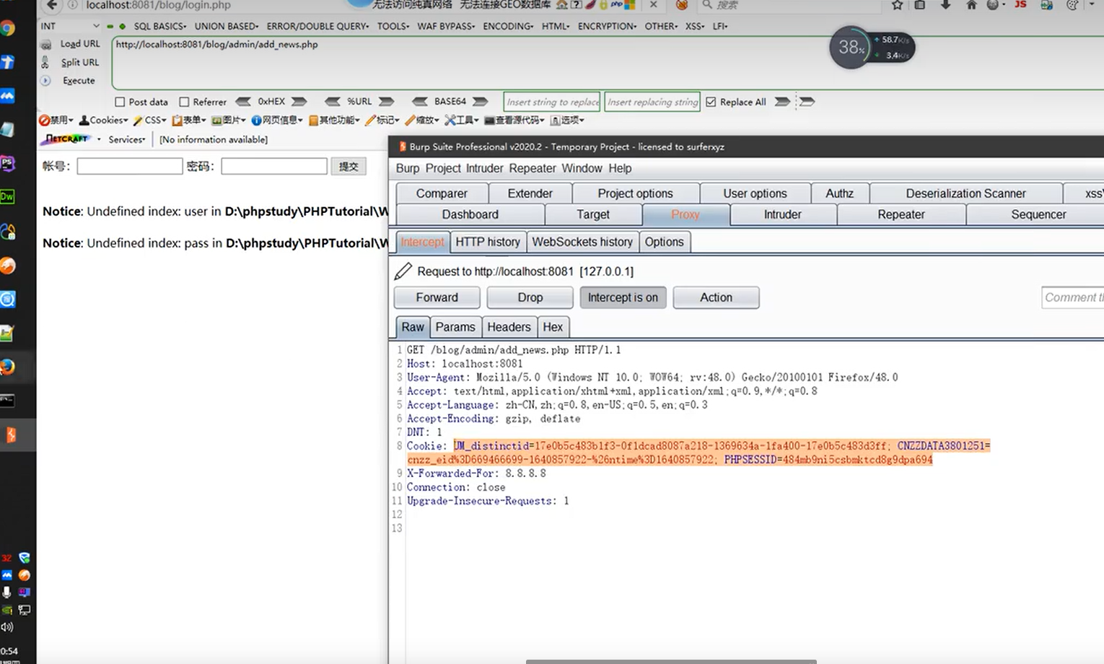Screen dimensions: 1104x664
Task: Open the HTTP history tab
Action: [488, 242]
